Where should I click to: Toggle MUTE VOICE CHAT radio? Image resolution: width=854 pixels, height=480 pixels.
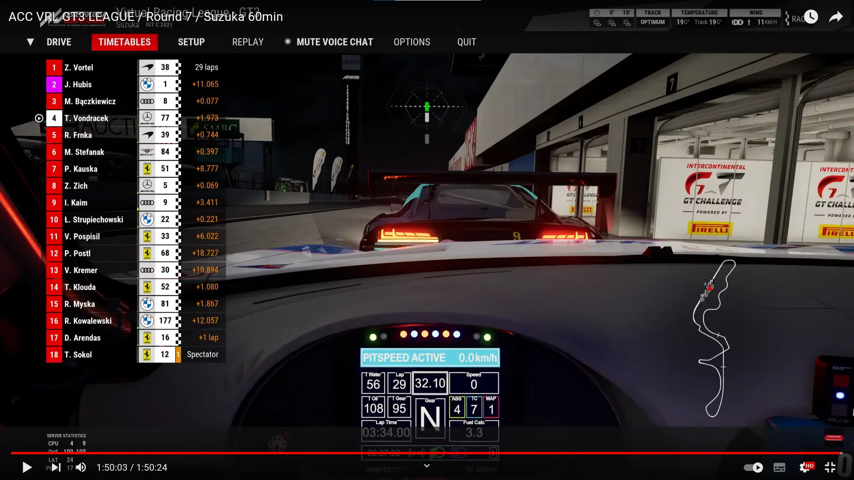pos(288,41)
